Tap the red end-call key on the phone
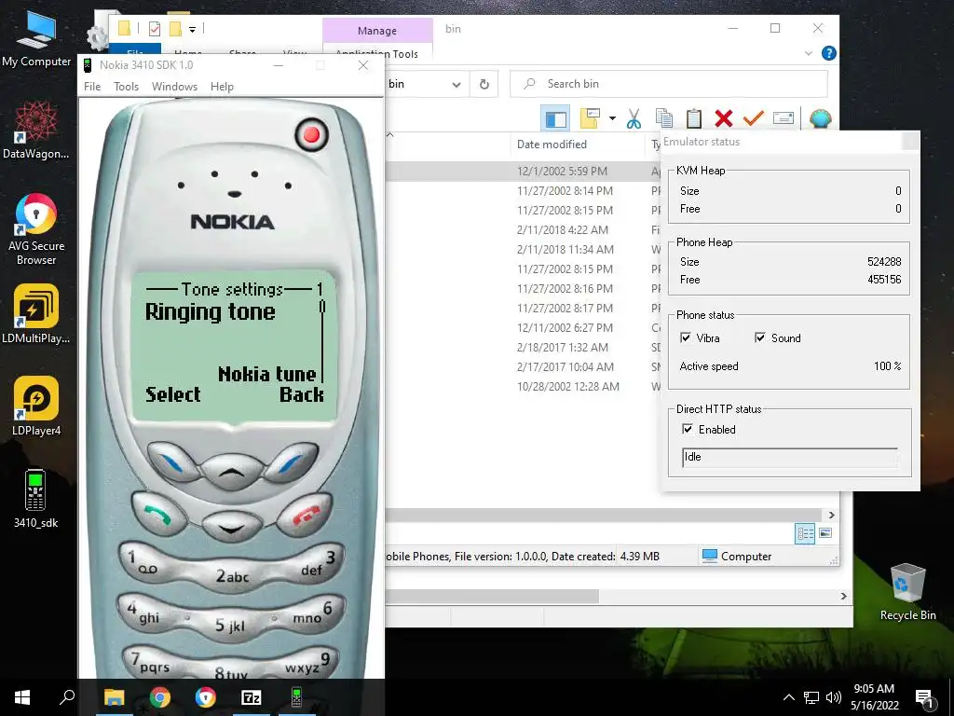The image size is (954, 716). [305, 515]
